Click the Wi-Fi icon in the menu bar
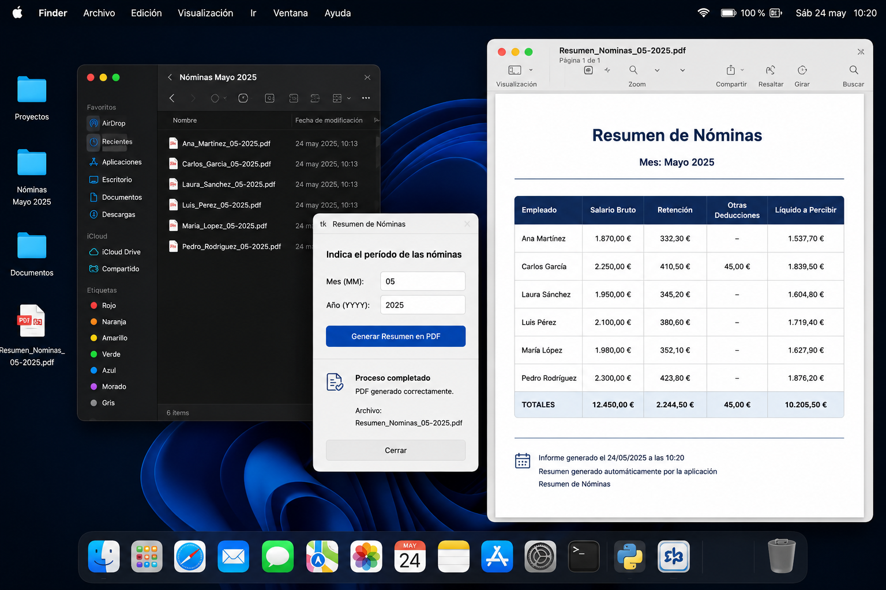 [703, 13]
